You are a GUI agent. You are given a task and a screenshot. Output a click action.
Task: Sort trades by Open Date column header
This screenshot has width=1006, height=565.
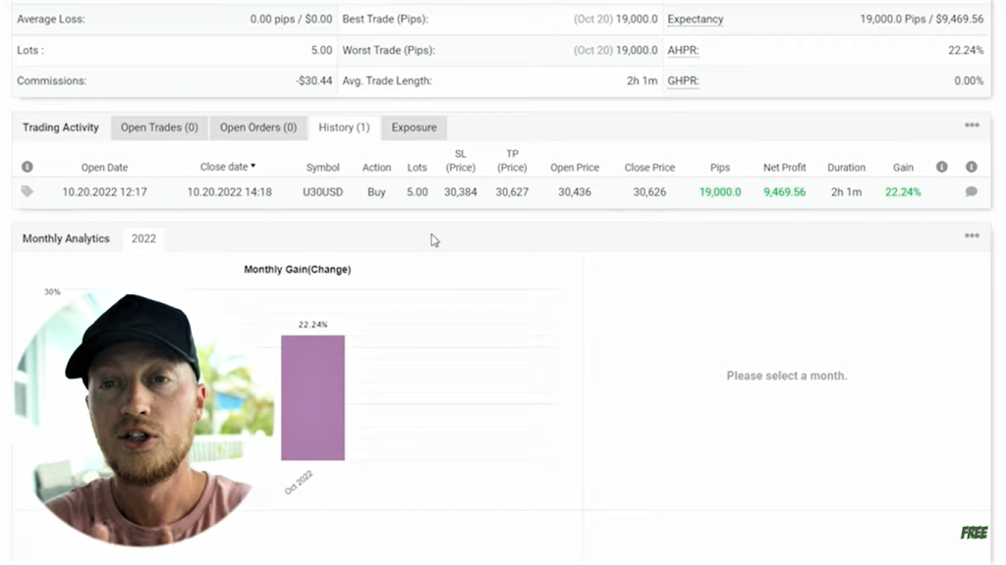coord(104,168)
